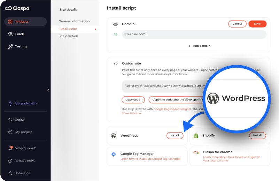The height and width of the screenshot is (181, 279).
Task: Click the Claspo logo in sidebar
Action: (17, 8)
